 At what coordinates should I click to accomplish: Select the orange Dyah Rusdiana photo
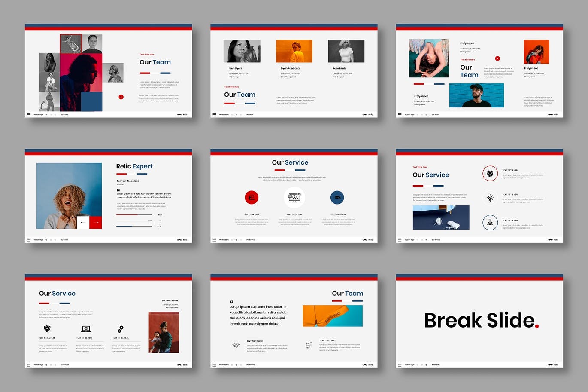pos(294,51)
